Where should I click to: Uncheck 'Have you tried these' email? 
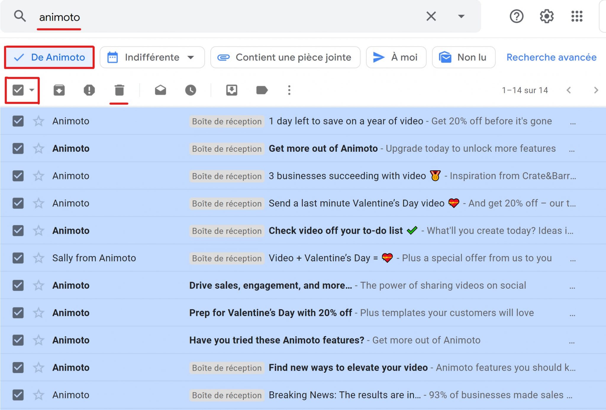coord(18,340)
